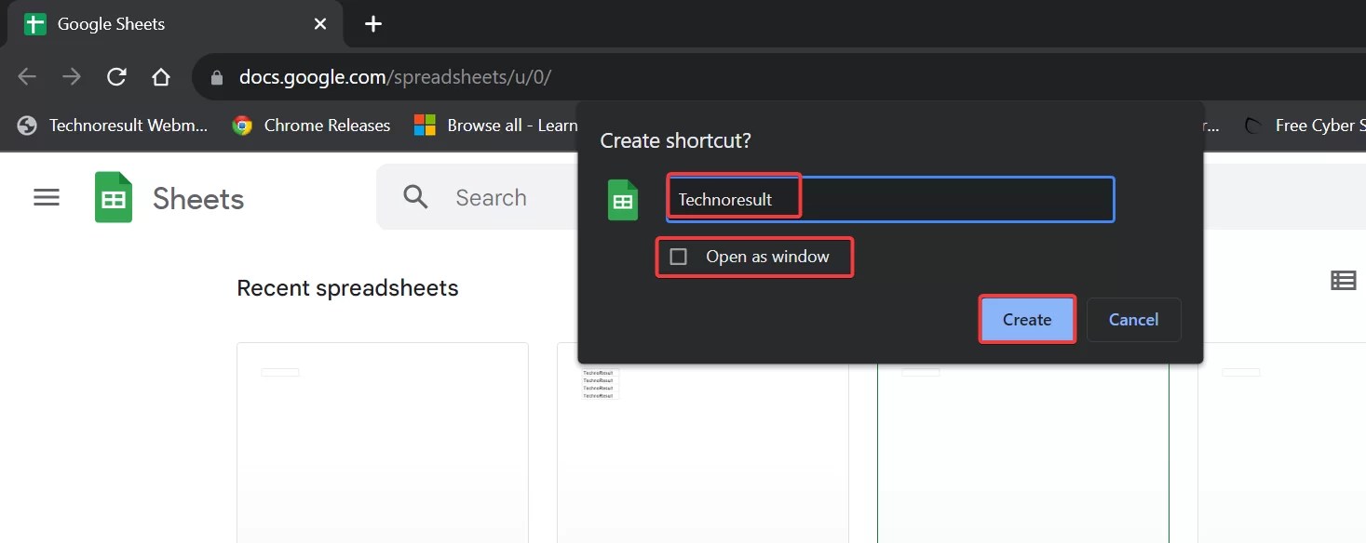This screenshot has width=1366, height=543.
Task: Click the search magnifier icon
Action: coord(415,197)
